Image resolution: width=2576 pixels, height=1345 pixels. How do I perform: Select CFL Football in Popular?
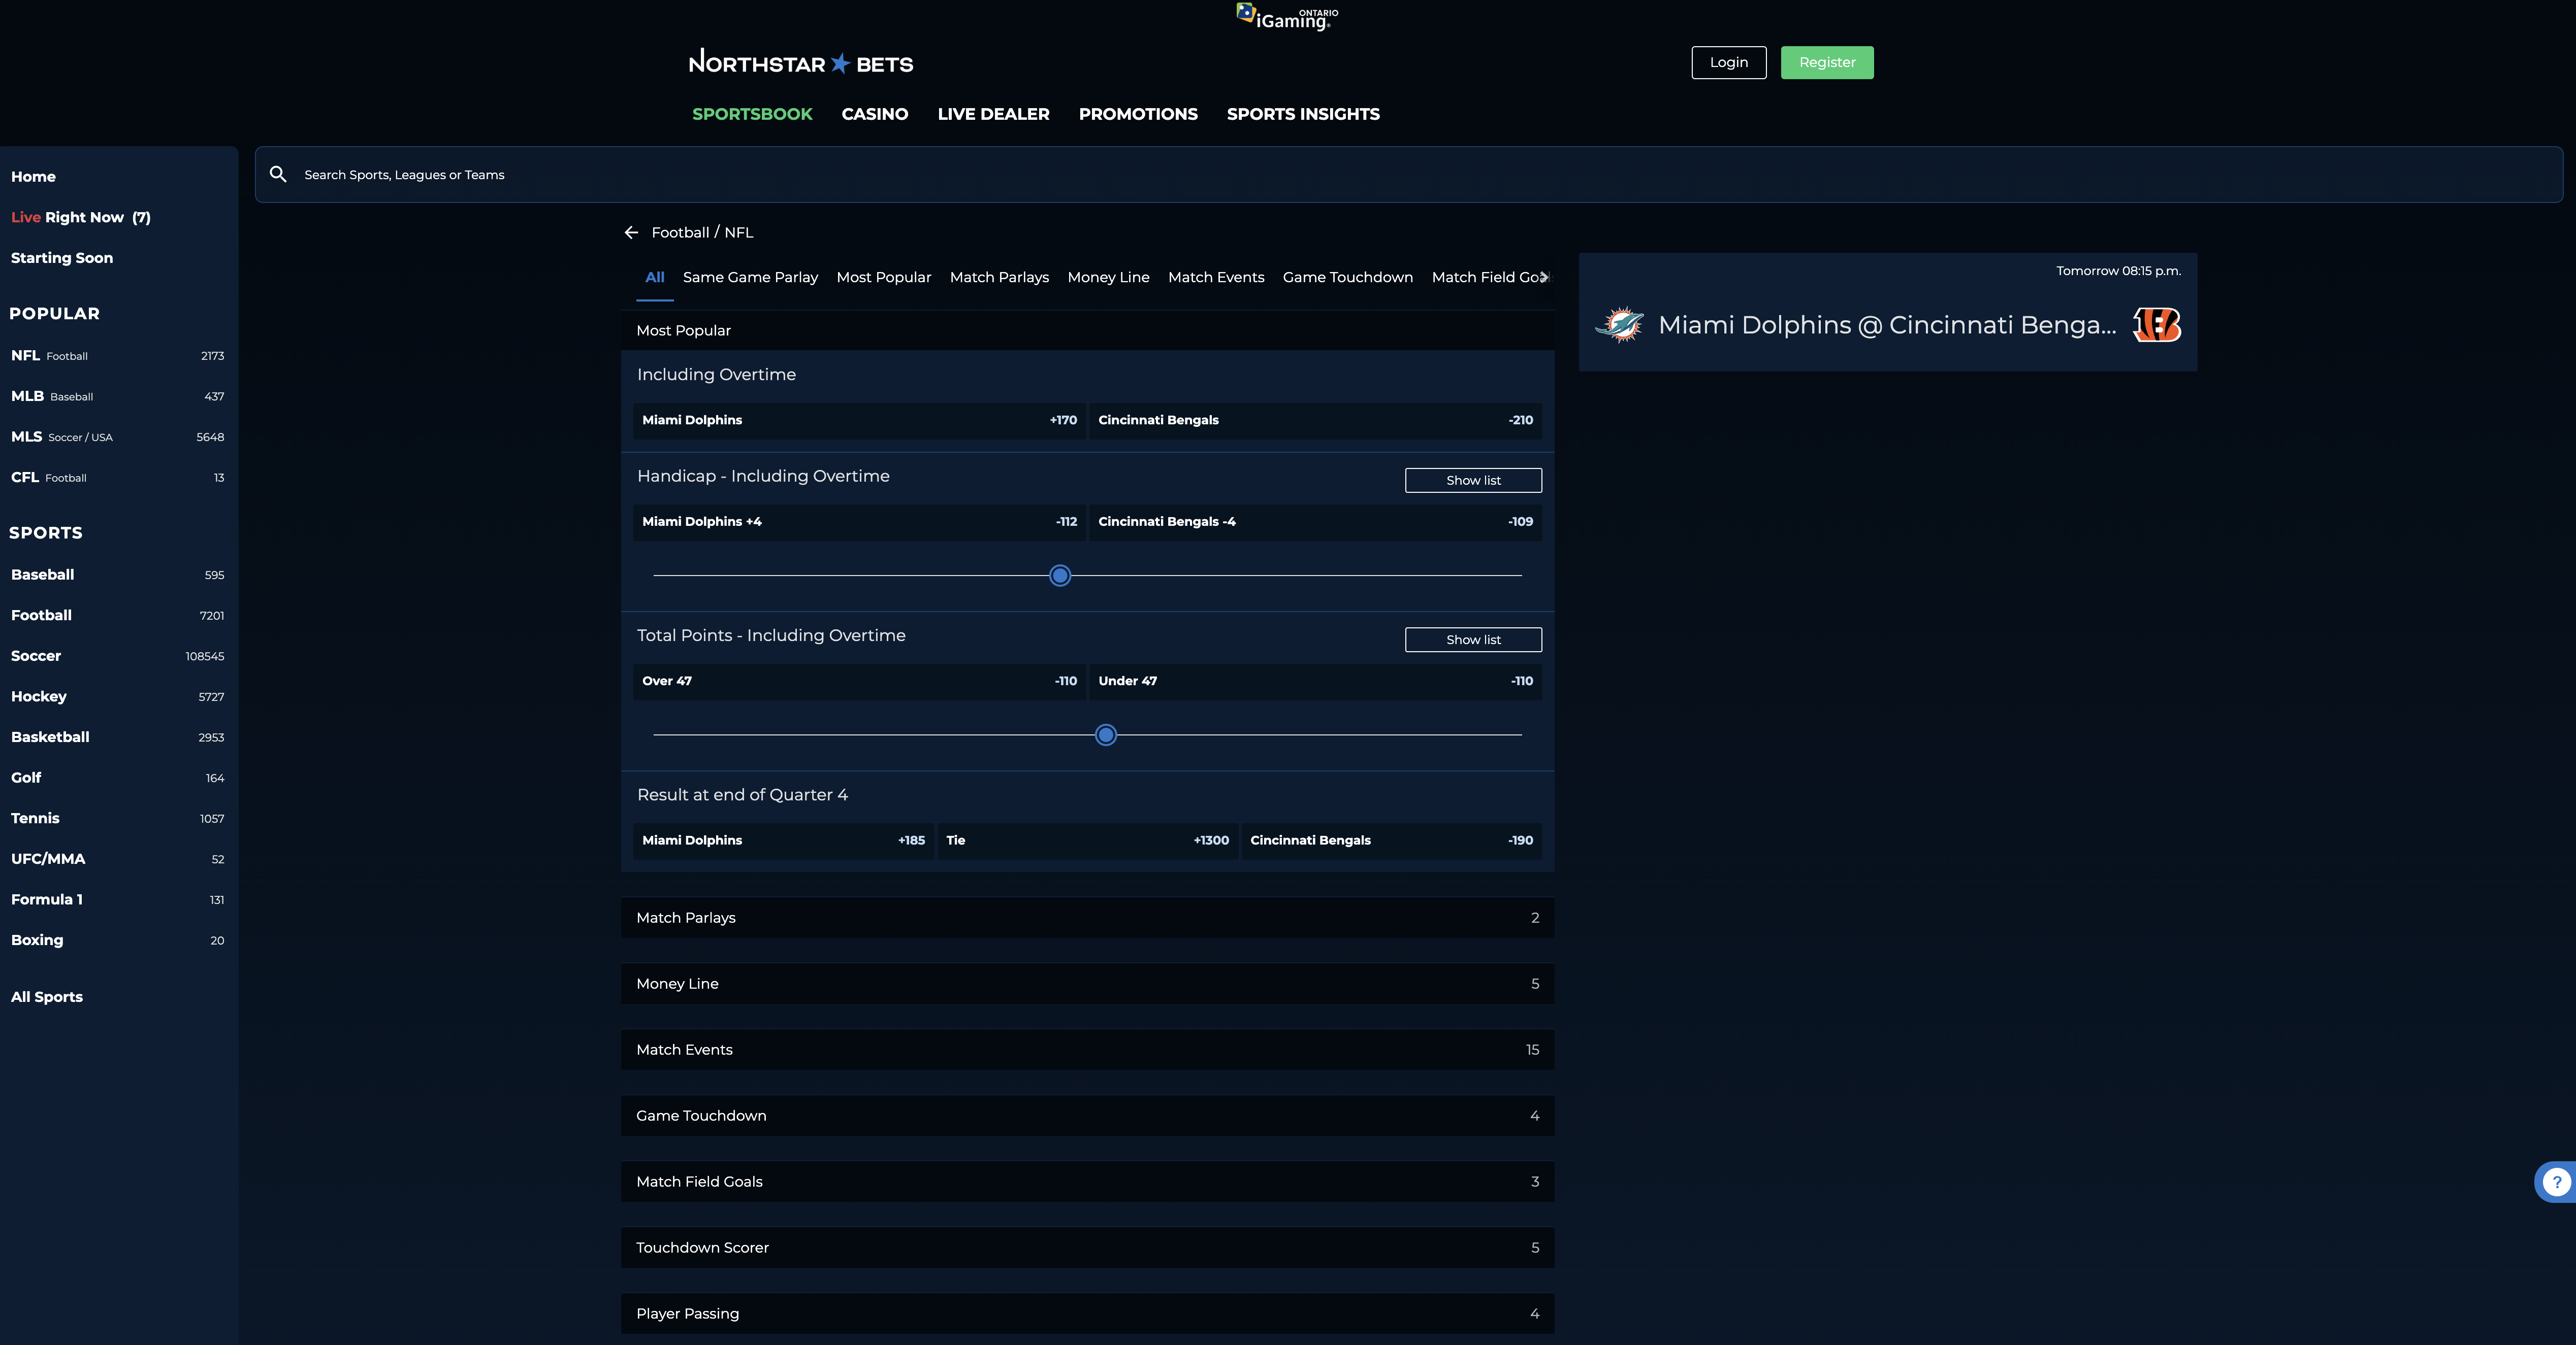(x=118, y=478)
